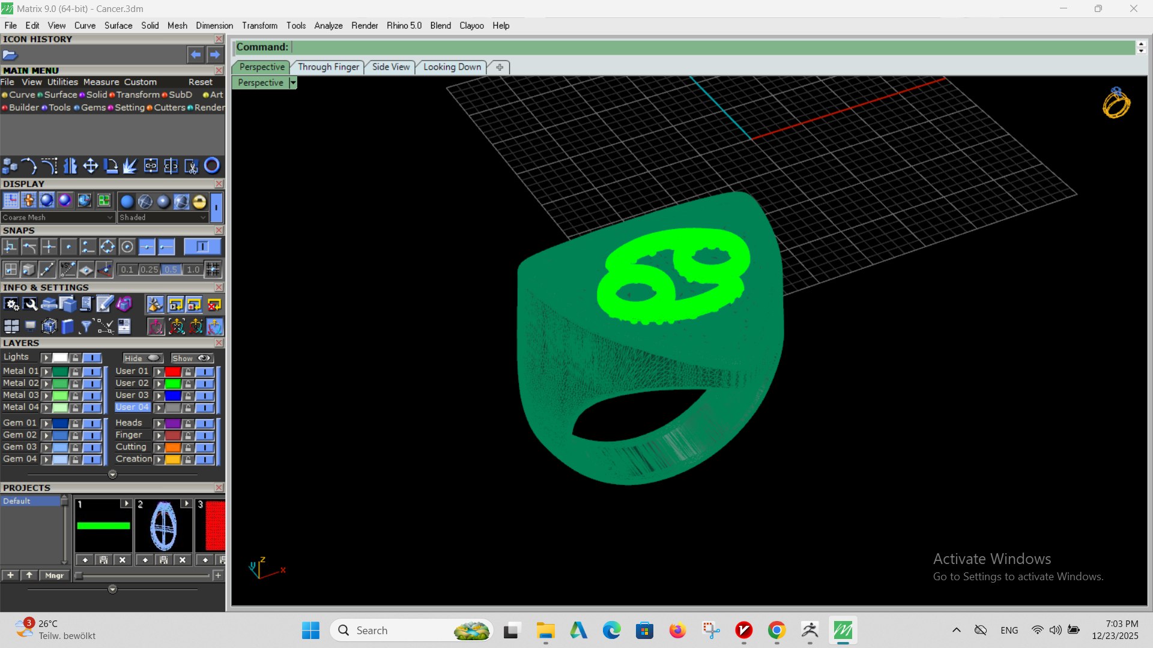Open the Perspective viewport dropdown arrow
Viewport: 1153px width, 648px height.
coord(293,83)
